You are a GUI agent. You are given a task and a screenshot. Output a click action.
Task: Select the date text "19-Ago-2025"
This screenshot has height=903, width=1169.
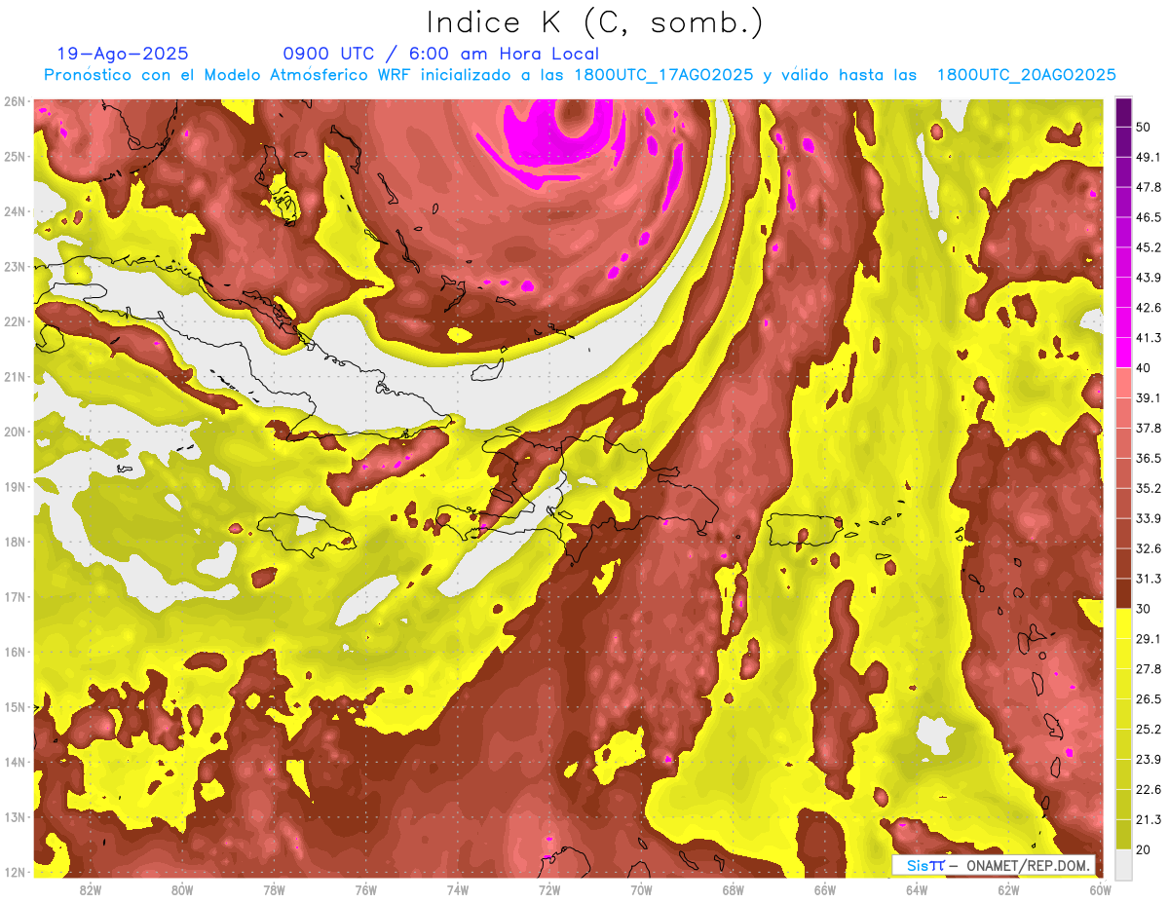(x=123, y=54)
